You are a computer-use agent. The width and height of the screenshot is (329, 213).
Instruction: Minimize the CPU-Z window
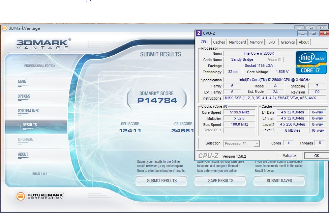tap(302, 33)
